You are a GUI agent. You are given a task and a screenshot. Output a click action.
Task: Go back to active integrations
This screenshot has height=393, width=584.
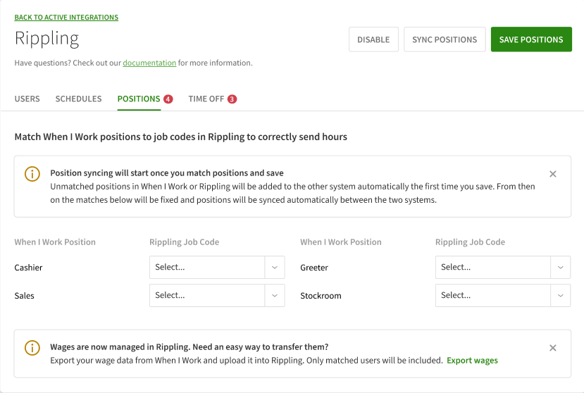(66, 18)
